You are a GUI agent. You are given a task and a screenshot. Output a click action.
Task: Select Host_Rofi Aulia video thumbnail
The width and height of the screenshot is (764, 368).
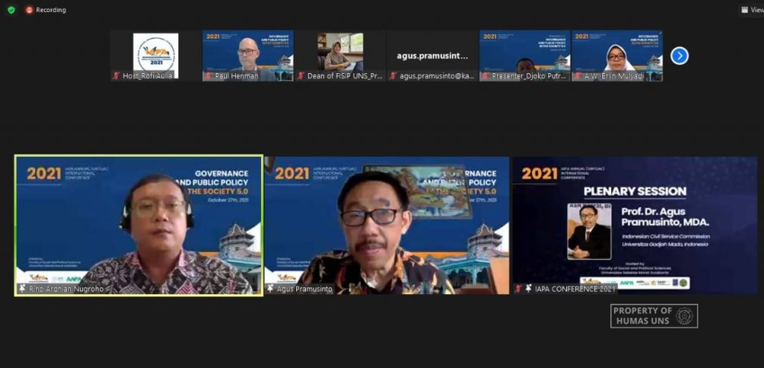tap(155, 55)
